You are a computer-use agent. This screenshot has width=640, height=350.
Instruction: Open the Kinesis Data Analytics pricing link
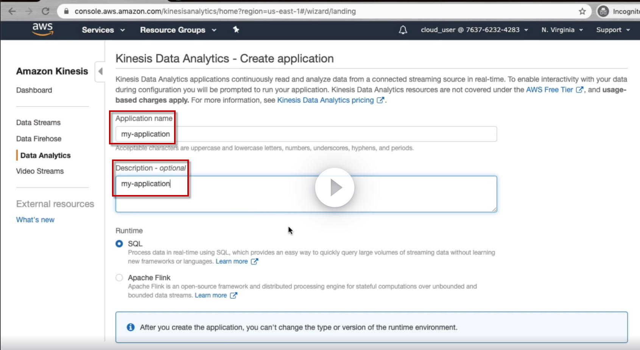325,100
